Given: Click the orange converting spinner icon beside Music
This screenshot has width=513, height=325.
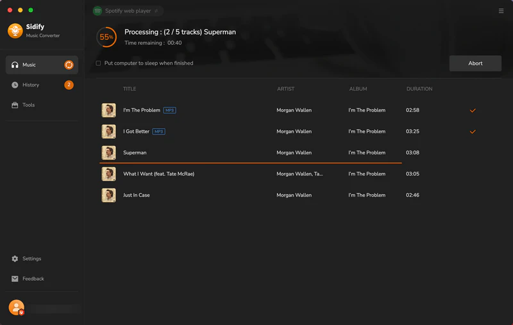Looking at the screenshot, I should click(69, 65).
